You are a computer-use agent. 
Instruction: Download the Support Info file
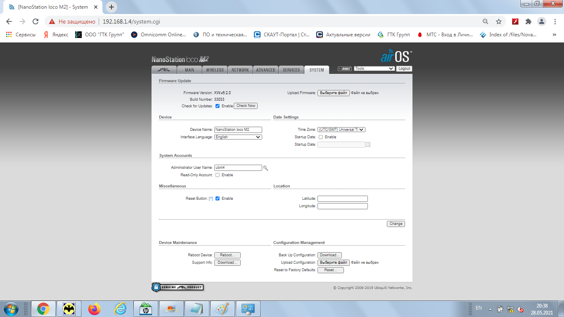pyautogui.click(x=227, y=263)
